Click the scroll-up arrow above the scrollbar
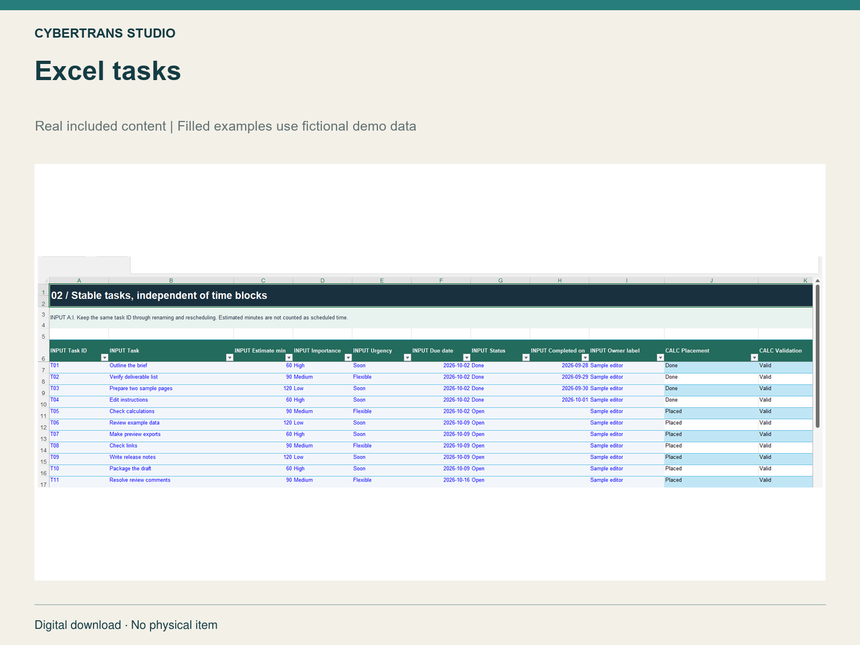Screen dimensions: 860x645 pos(818,281)
